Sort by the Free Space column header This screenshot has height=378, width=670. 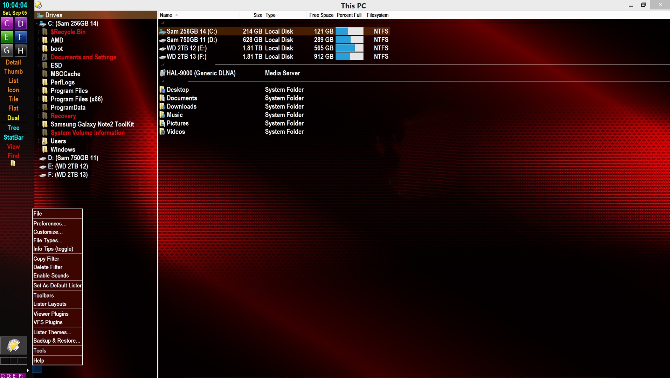click(321, 15)
